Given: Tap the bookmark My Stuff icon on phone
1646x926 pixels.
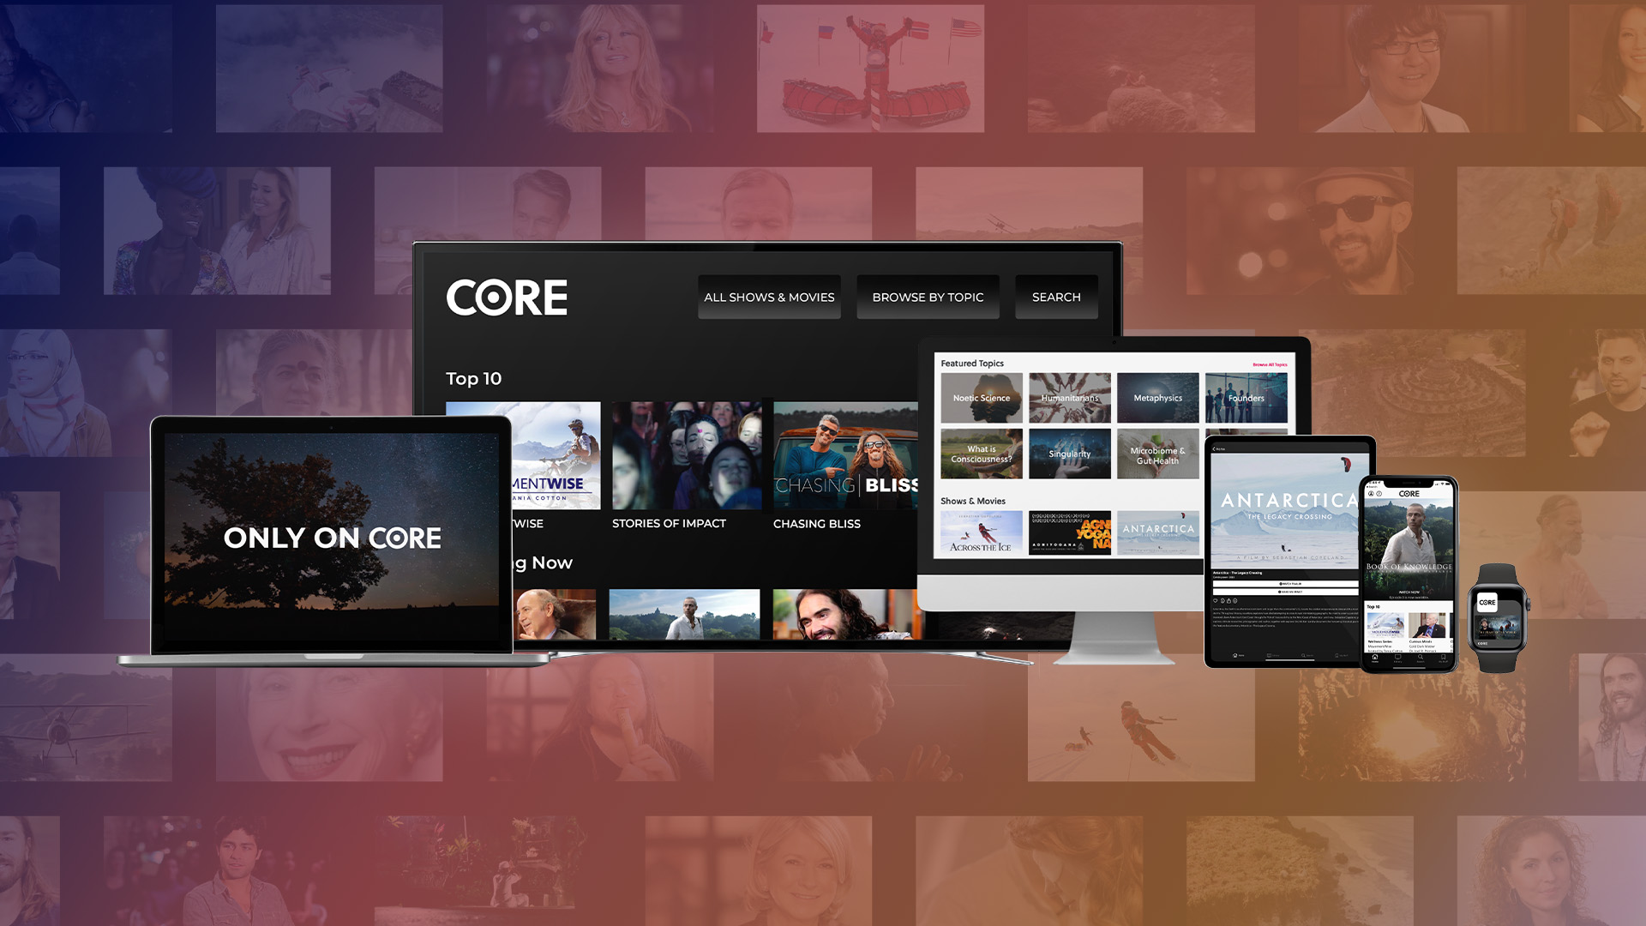Looking at the screenshot, I should click(x=1444, y=657).
